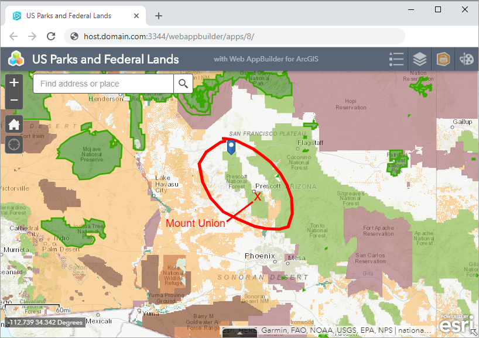Open the Draw widget
This screenshot has width=479, height=338.
point(466,58)
